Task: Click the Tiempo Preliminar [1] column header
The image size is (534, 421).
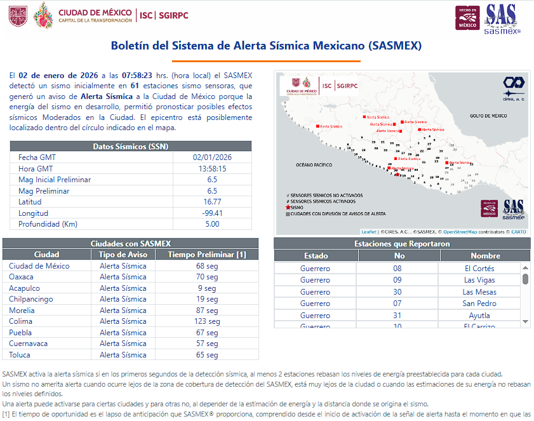Action: coord(206,255)
